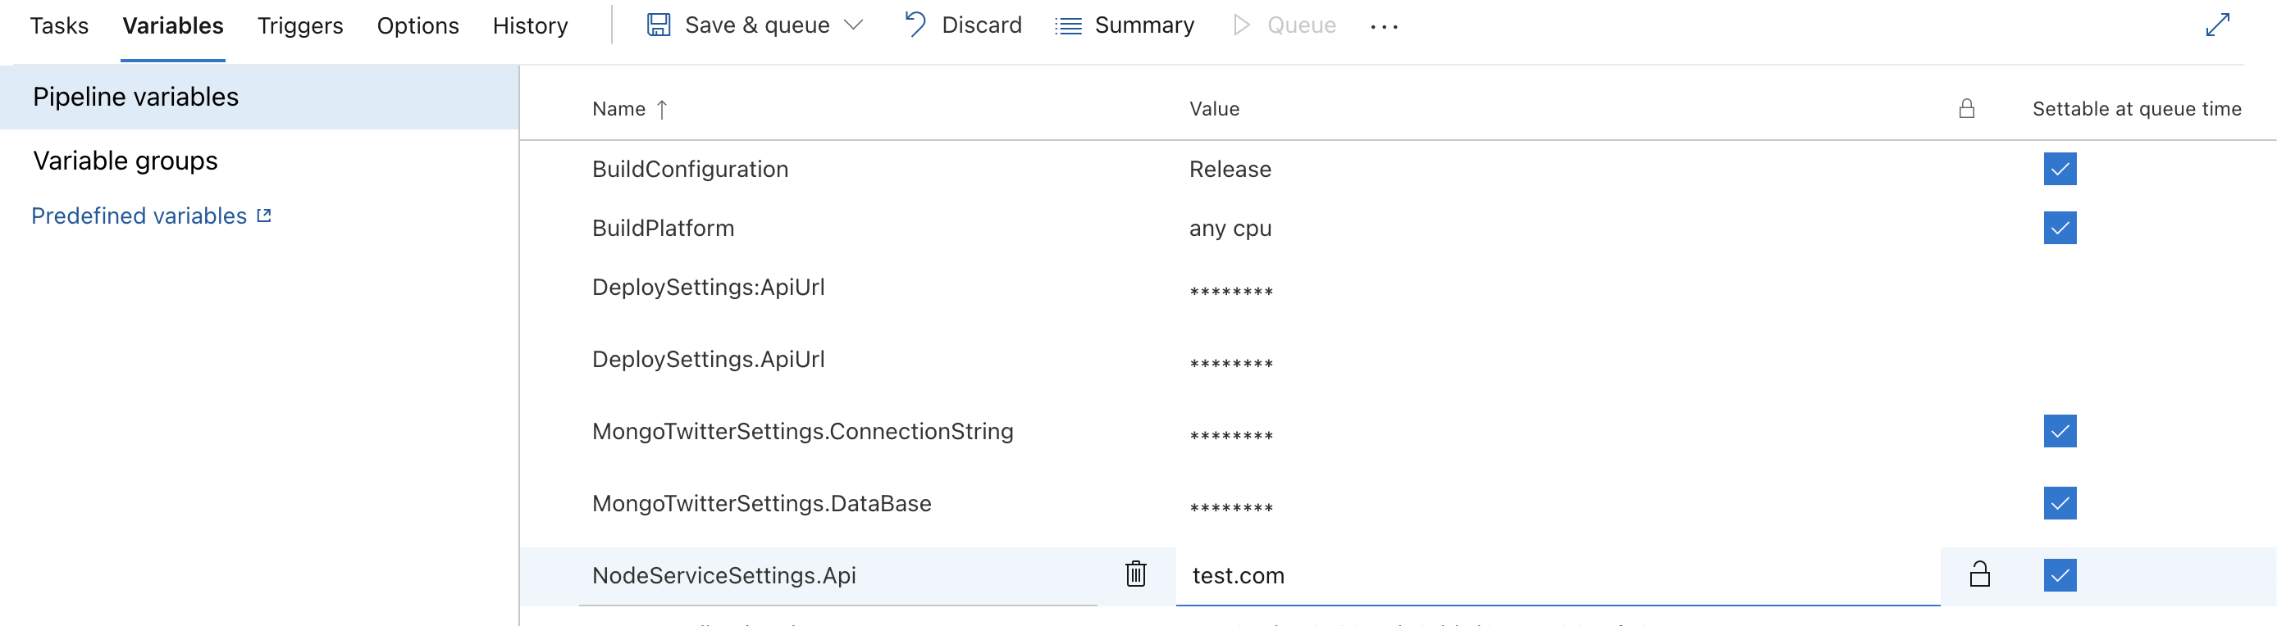The width and height of the screenshot is (2277, 626).
Task: Click the Save & queue floppy disk icon
Action: [x=659, y=25]
